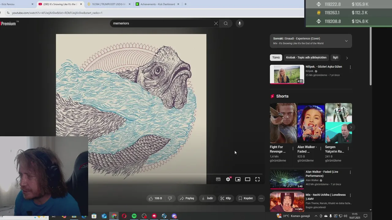Open Alan Walker Faded Live Performance title
The height and width of the screenshot is (220, 392).
pos(322,174)
